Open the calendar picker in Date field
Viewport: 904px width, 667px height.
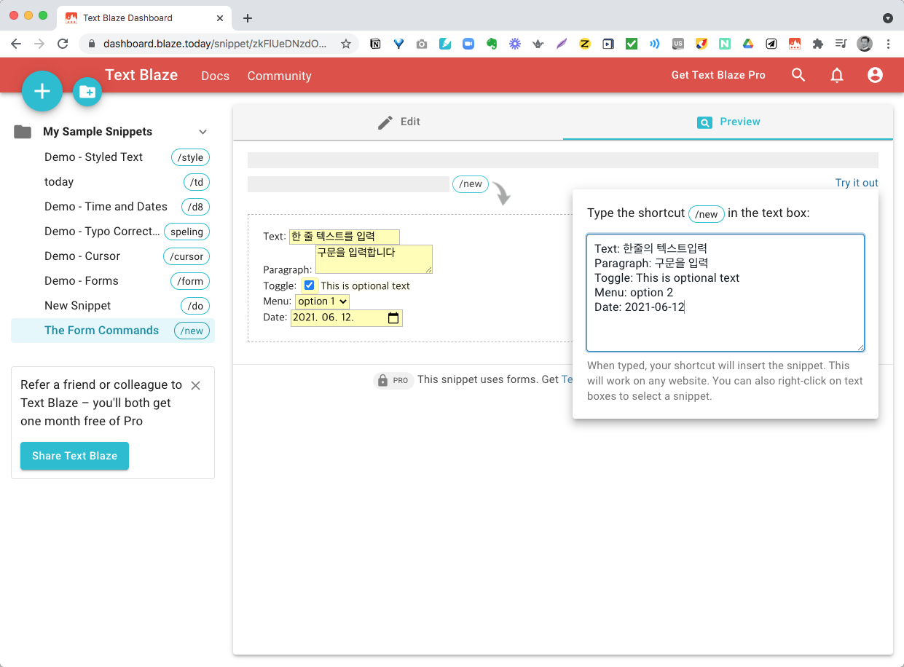(x=393, y=318)
